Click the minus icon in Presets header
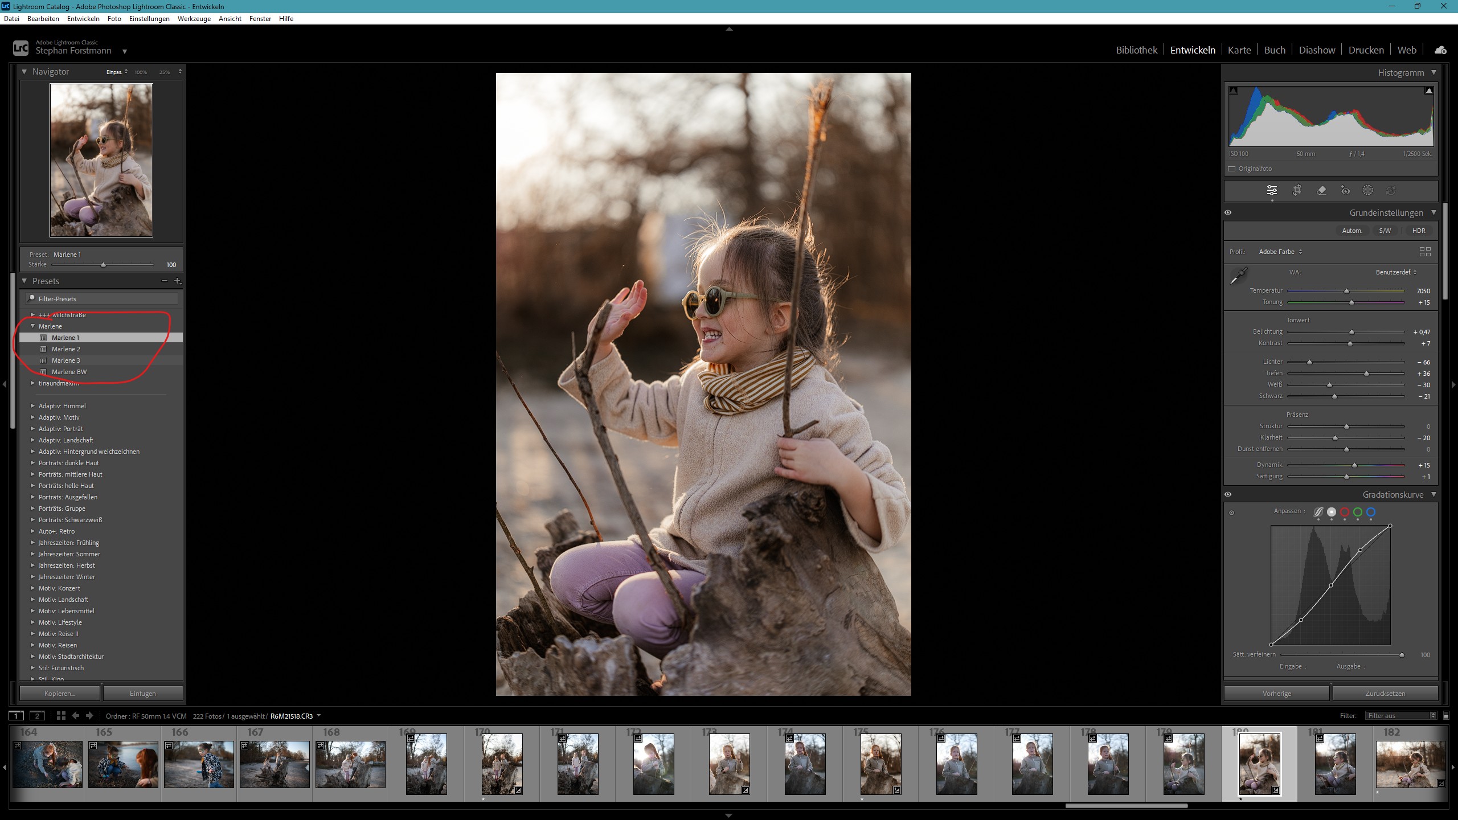This screenshot has height=820, width=1458. (x=165, y=281)
